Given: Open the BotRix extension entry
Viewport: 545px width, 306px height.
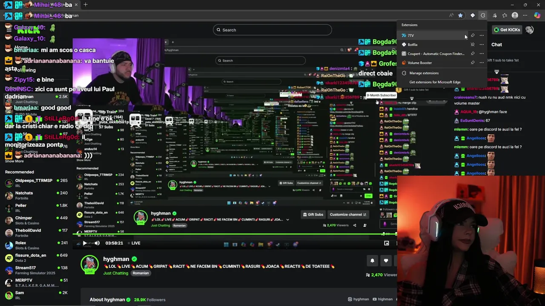Looking at the screenshot, I should [433, 45].
